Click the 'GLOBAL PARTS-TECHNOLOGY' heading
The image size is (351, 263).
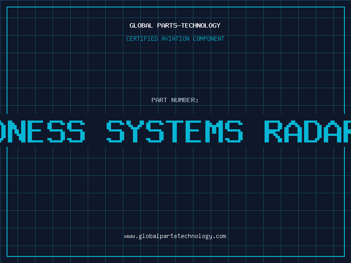175,25
